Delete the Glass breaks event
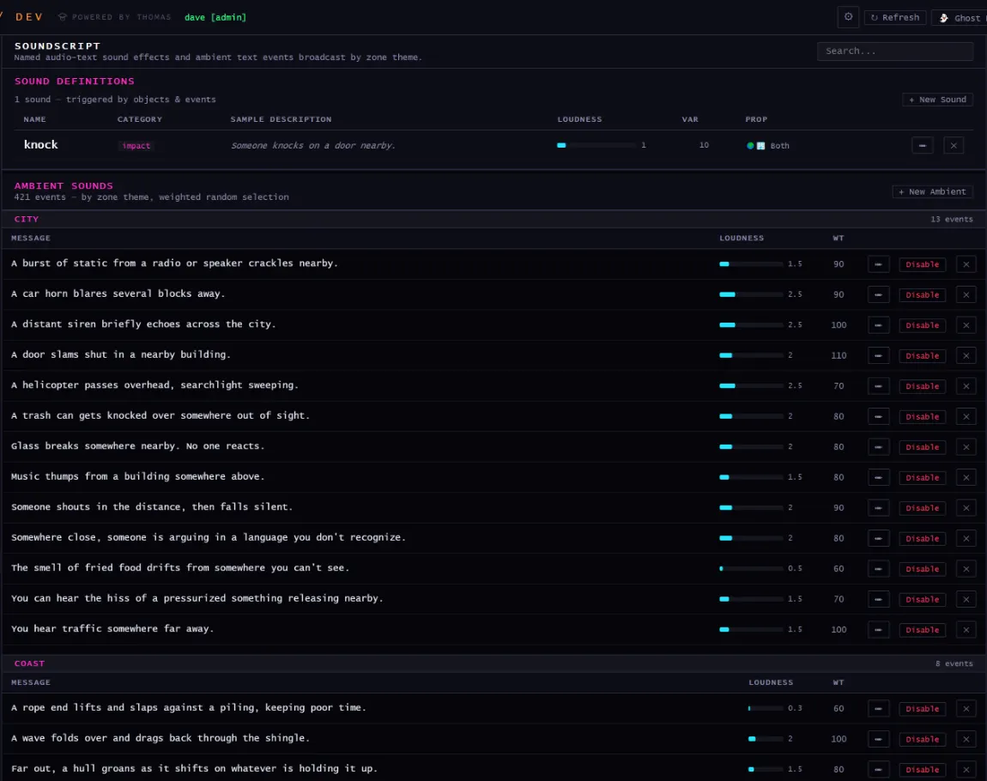Image resolution: width=987 pixels, height=781 pixels. [x=966, y=447]
